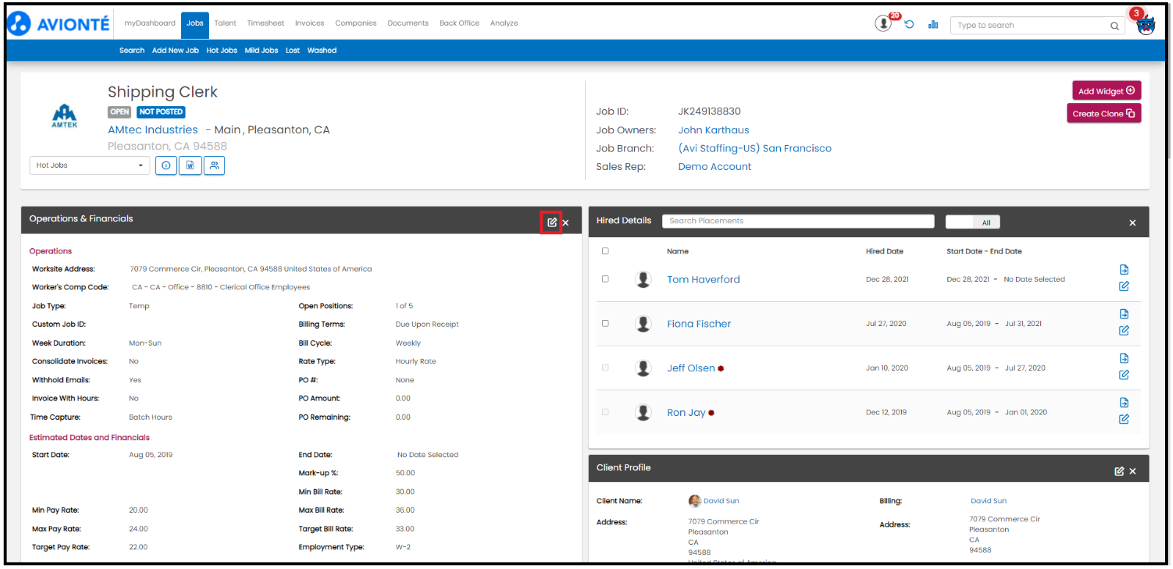
Task: Click the people icon beside Hot Jobs
Action: (x=214, y=166)
